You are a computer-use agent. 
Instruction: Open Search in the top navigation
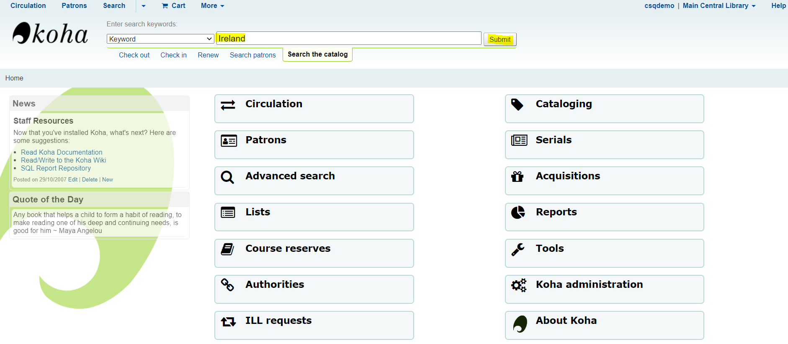pos(114,6)
